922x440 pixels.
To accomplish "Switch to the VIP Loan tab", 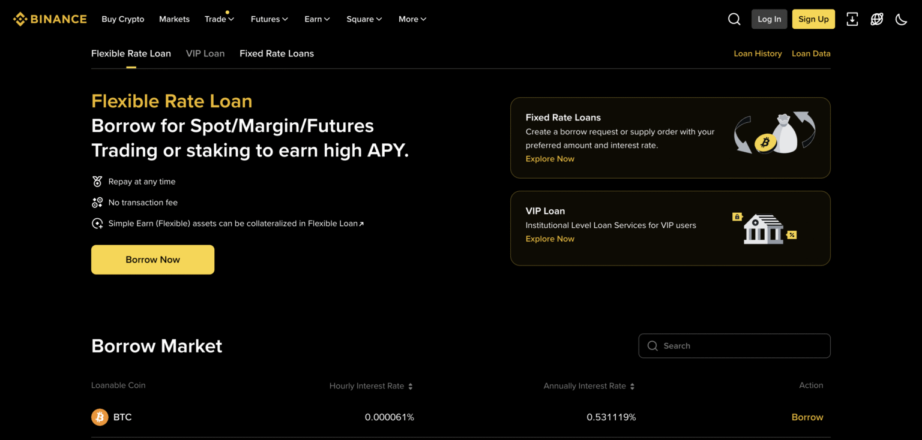I will click(x=205, y=53).
